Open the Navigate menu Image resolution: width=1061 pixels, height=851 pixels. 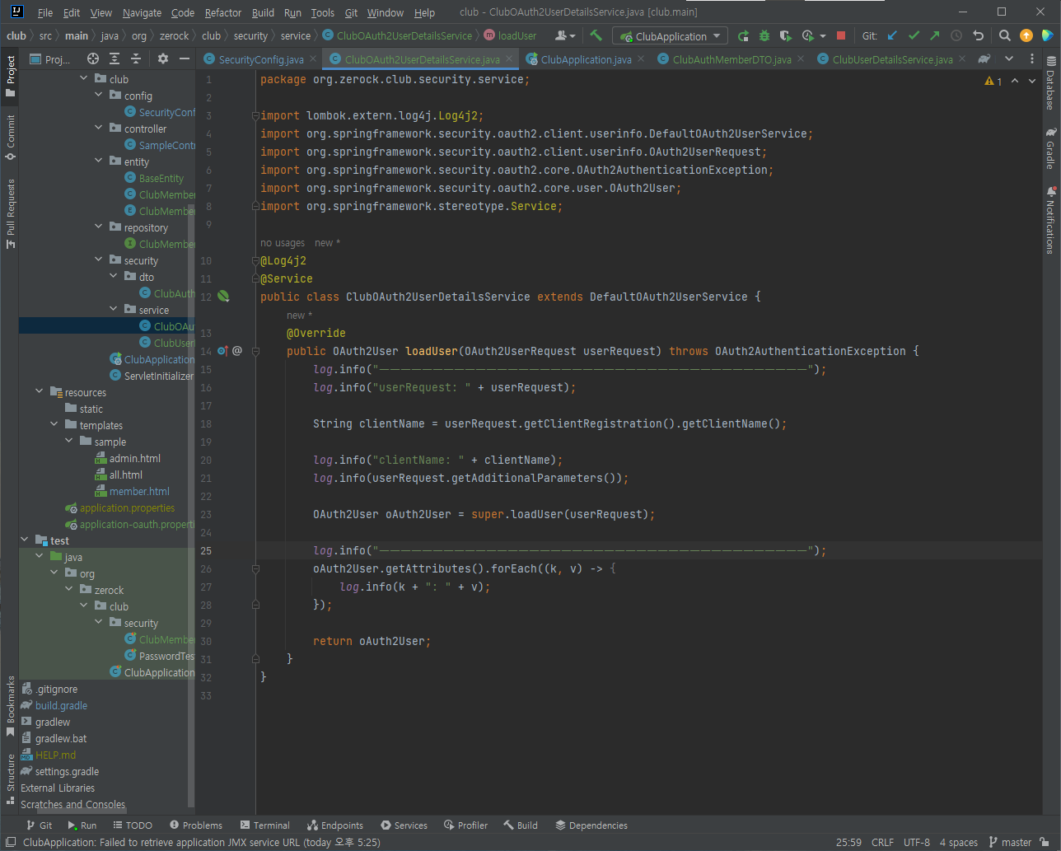[142, 12]
